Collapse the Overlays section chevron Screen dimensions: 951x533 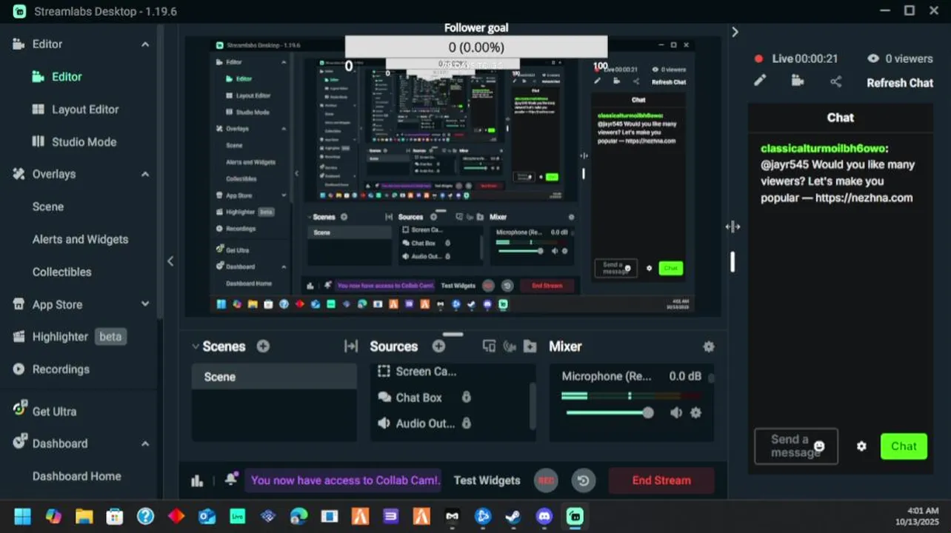(x=145, y=174)
